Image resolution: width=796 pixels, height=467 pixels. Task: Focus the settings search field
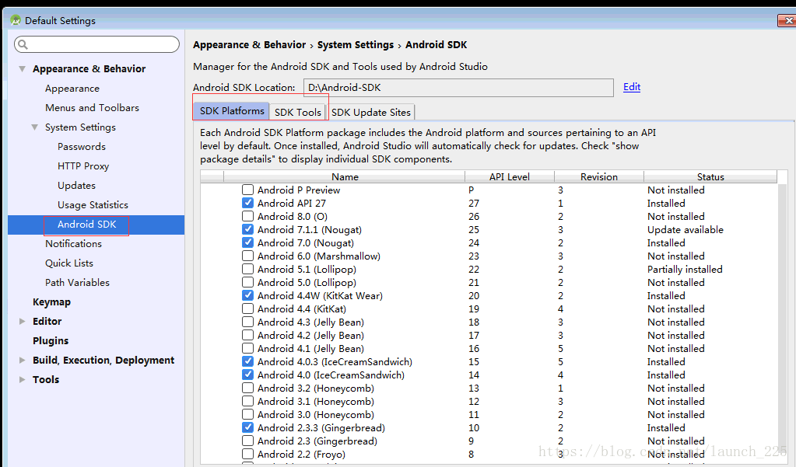[x=96, y=44]
